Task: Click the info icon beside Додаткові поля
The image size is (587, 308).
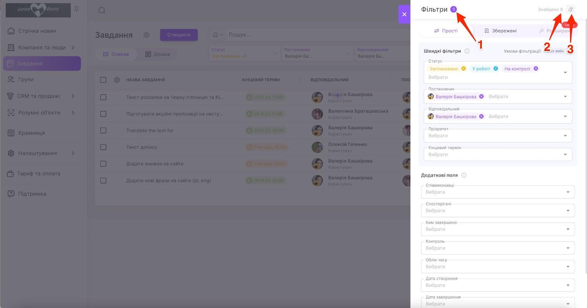Action: coord(464,175)
